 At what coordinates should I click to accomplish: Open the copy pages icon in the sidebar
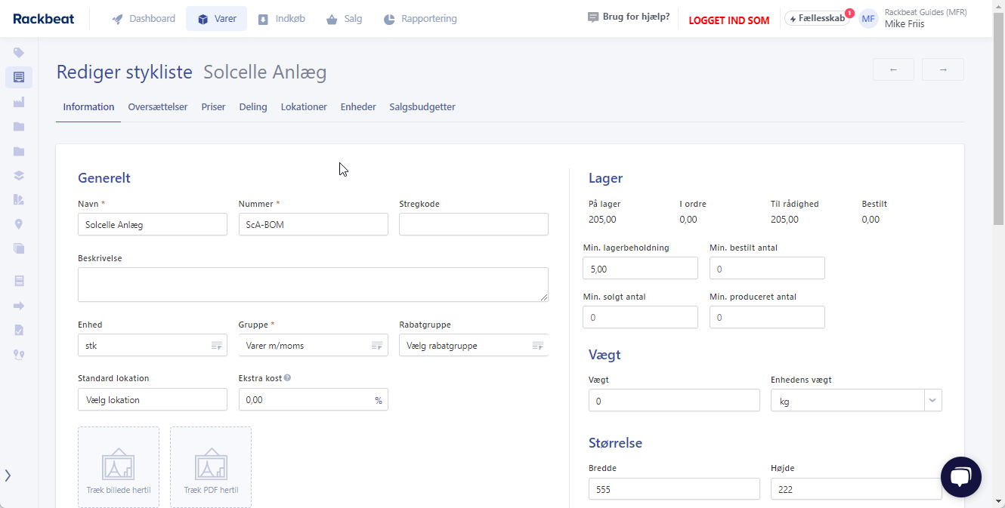coord(19,248)
